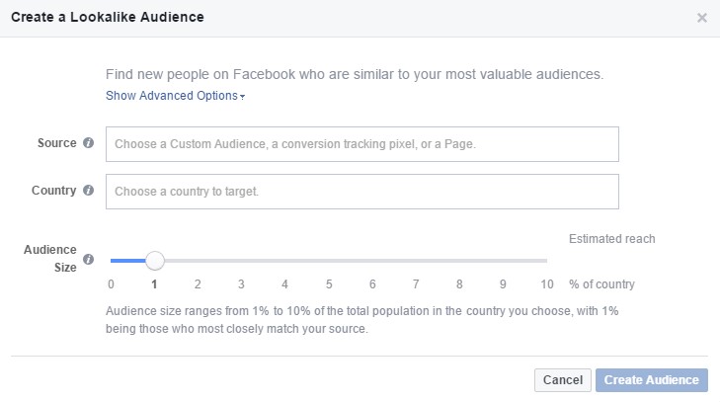720x402 pixels.
Task: Click the Source custom audience input field
Action: (361, 144)
